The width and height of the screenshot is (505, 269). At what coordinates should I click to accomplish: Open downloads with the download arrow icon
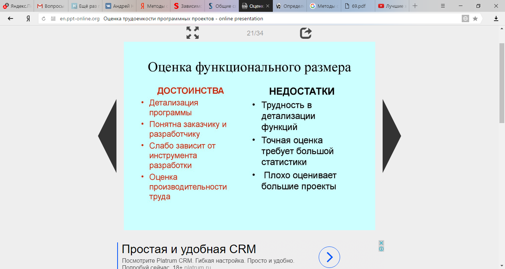click(496, 18)
